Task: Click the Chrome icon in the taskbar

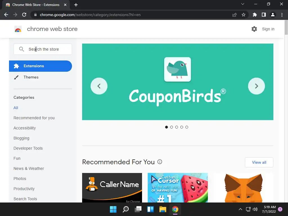Action: 175,209
